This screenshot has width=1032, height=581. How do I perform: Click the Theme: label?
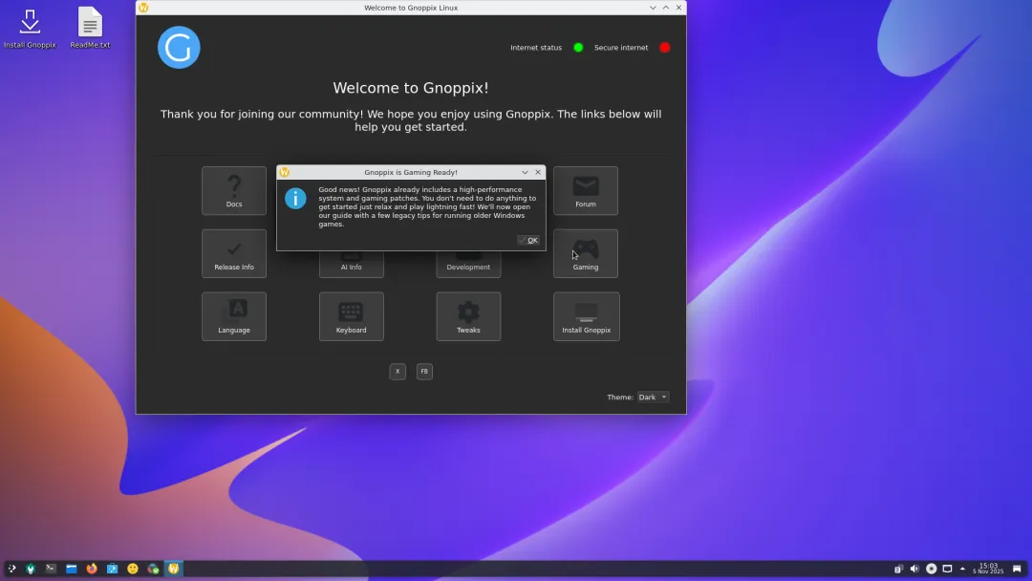pyautogui.click(x=620, y=398)
